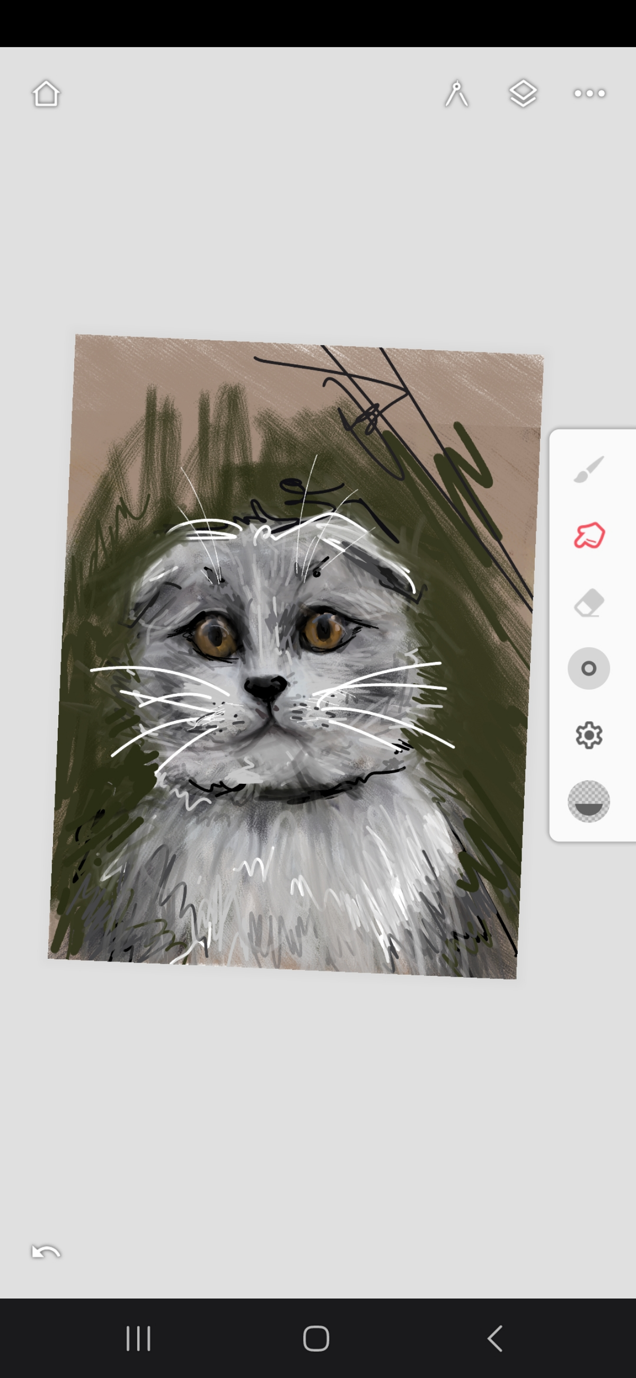Image resolution: width=636 pixels, height=1378 pixels.
Task: Open the three-dots more options menu
Action: tap(589, 94)
